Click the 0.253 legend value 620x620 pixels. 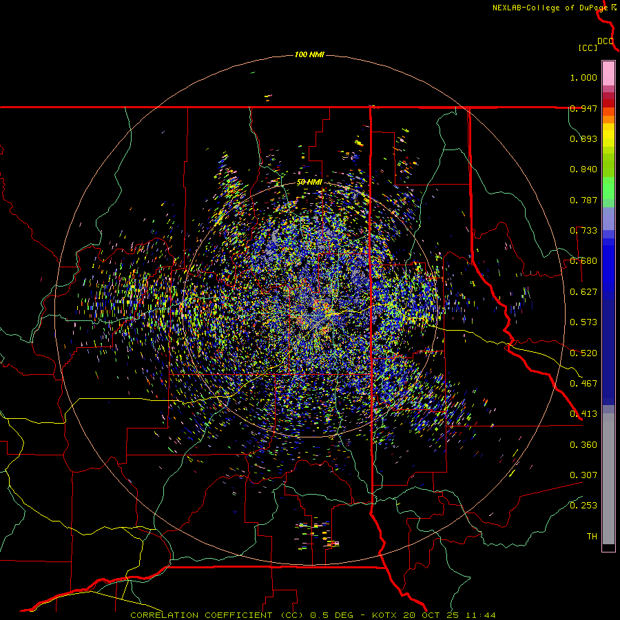tap(583, 506)
